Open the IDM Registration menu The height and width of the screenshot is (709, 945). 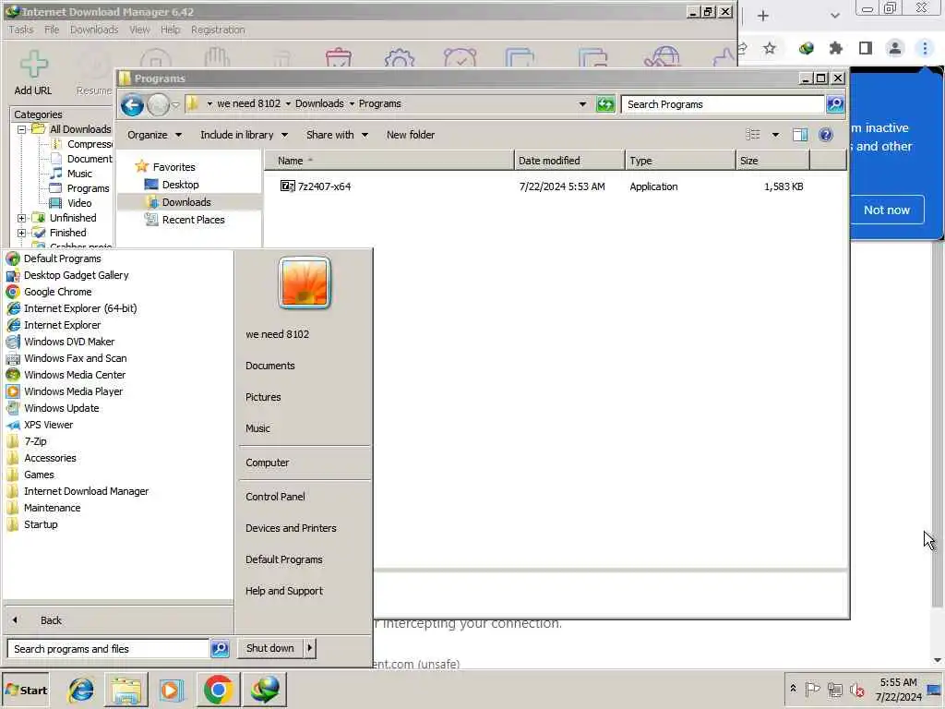[218, 30]
